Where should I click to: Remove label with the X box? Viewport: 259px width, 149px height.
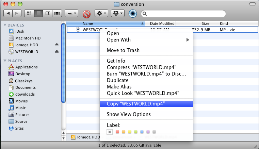pyautogui.click(x=110, y=132)
